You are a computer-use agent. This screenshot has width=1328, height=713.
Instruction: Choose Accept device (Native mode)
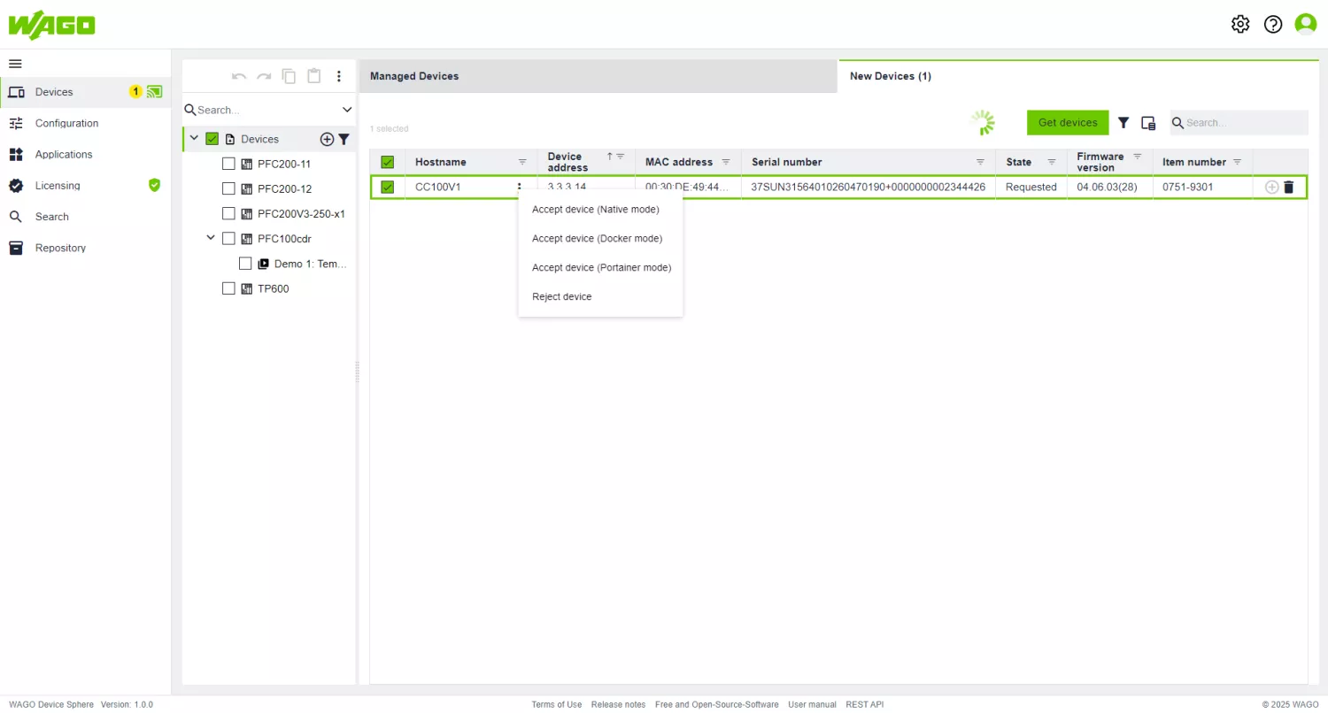click(x=600, y=210)
